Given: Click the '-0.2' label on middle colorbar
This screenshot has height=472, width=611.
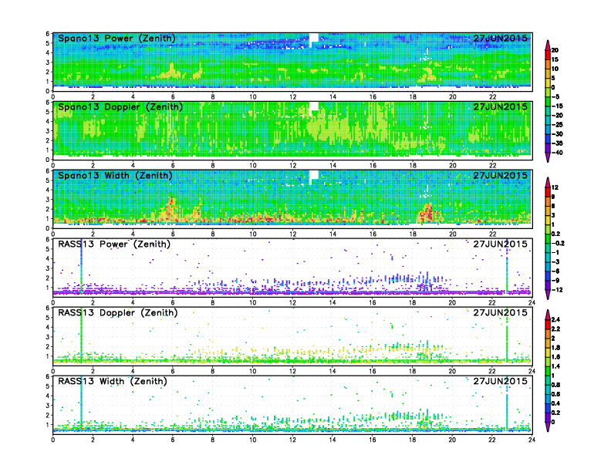Looking at the screenshot, I should (558, 244).
